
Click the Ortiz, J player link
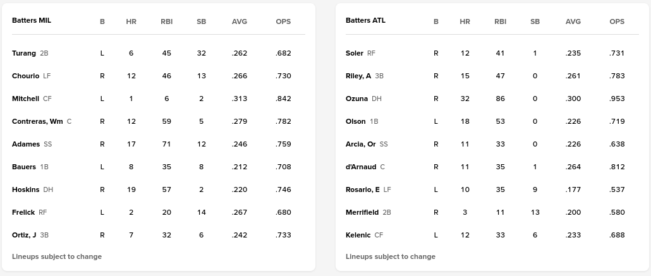tap(24, 235)
